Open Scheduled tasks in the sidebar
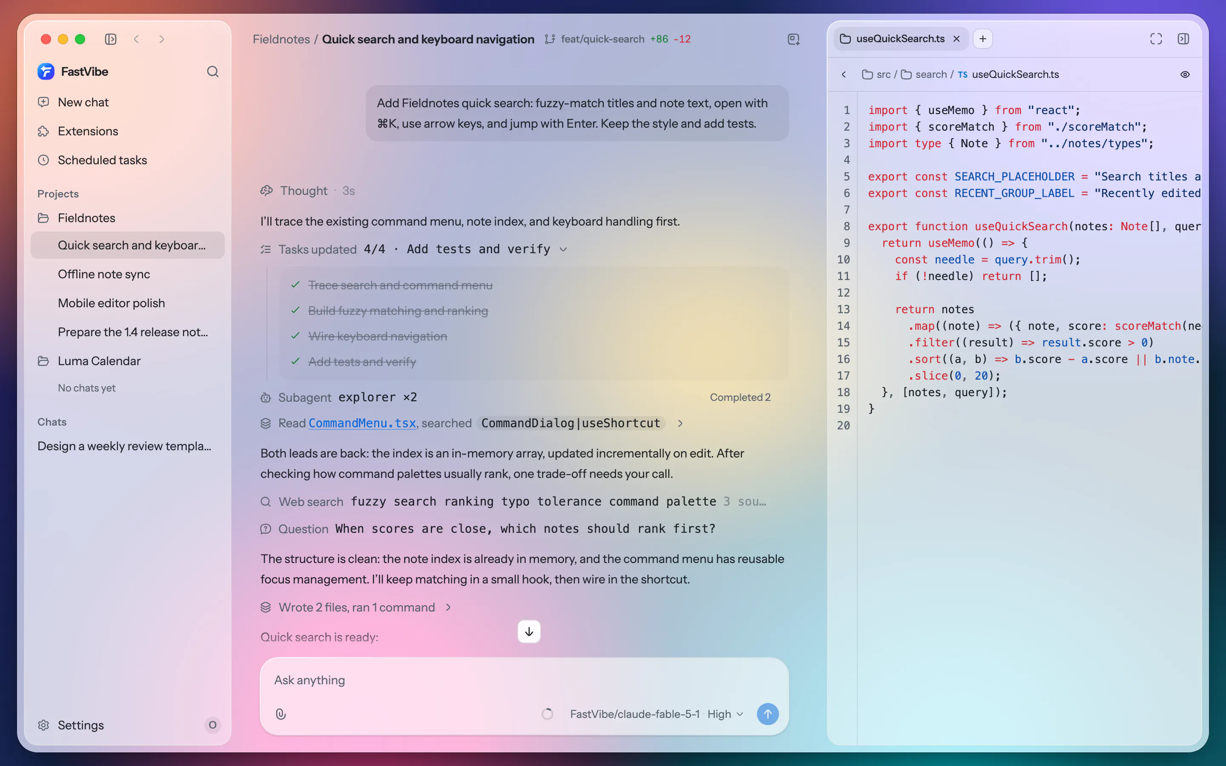 [x=128, y=160]
